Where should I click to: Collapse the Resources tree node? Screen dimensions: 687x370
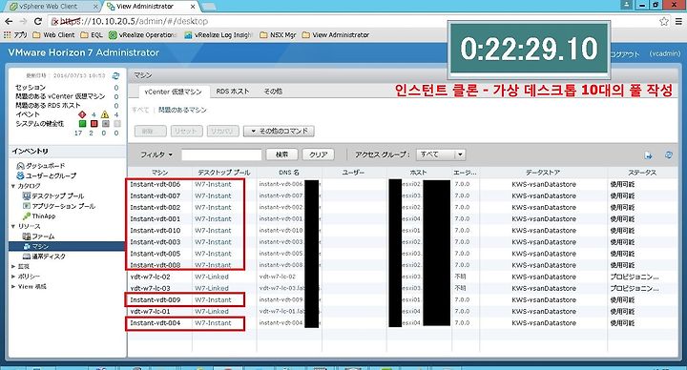click(13, 226)
